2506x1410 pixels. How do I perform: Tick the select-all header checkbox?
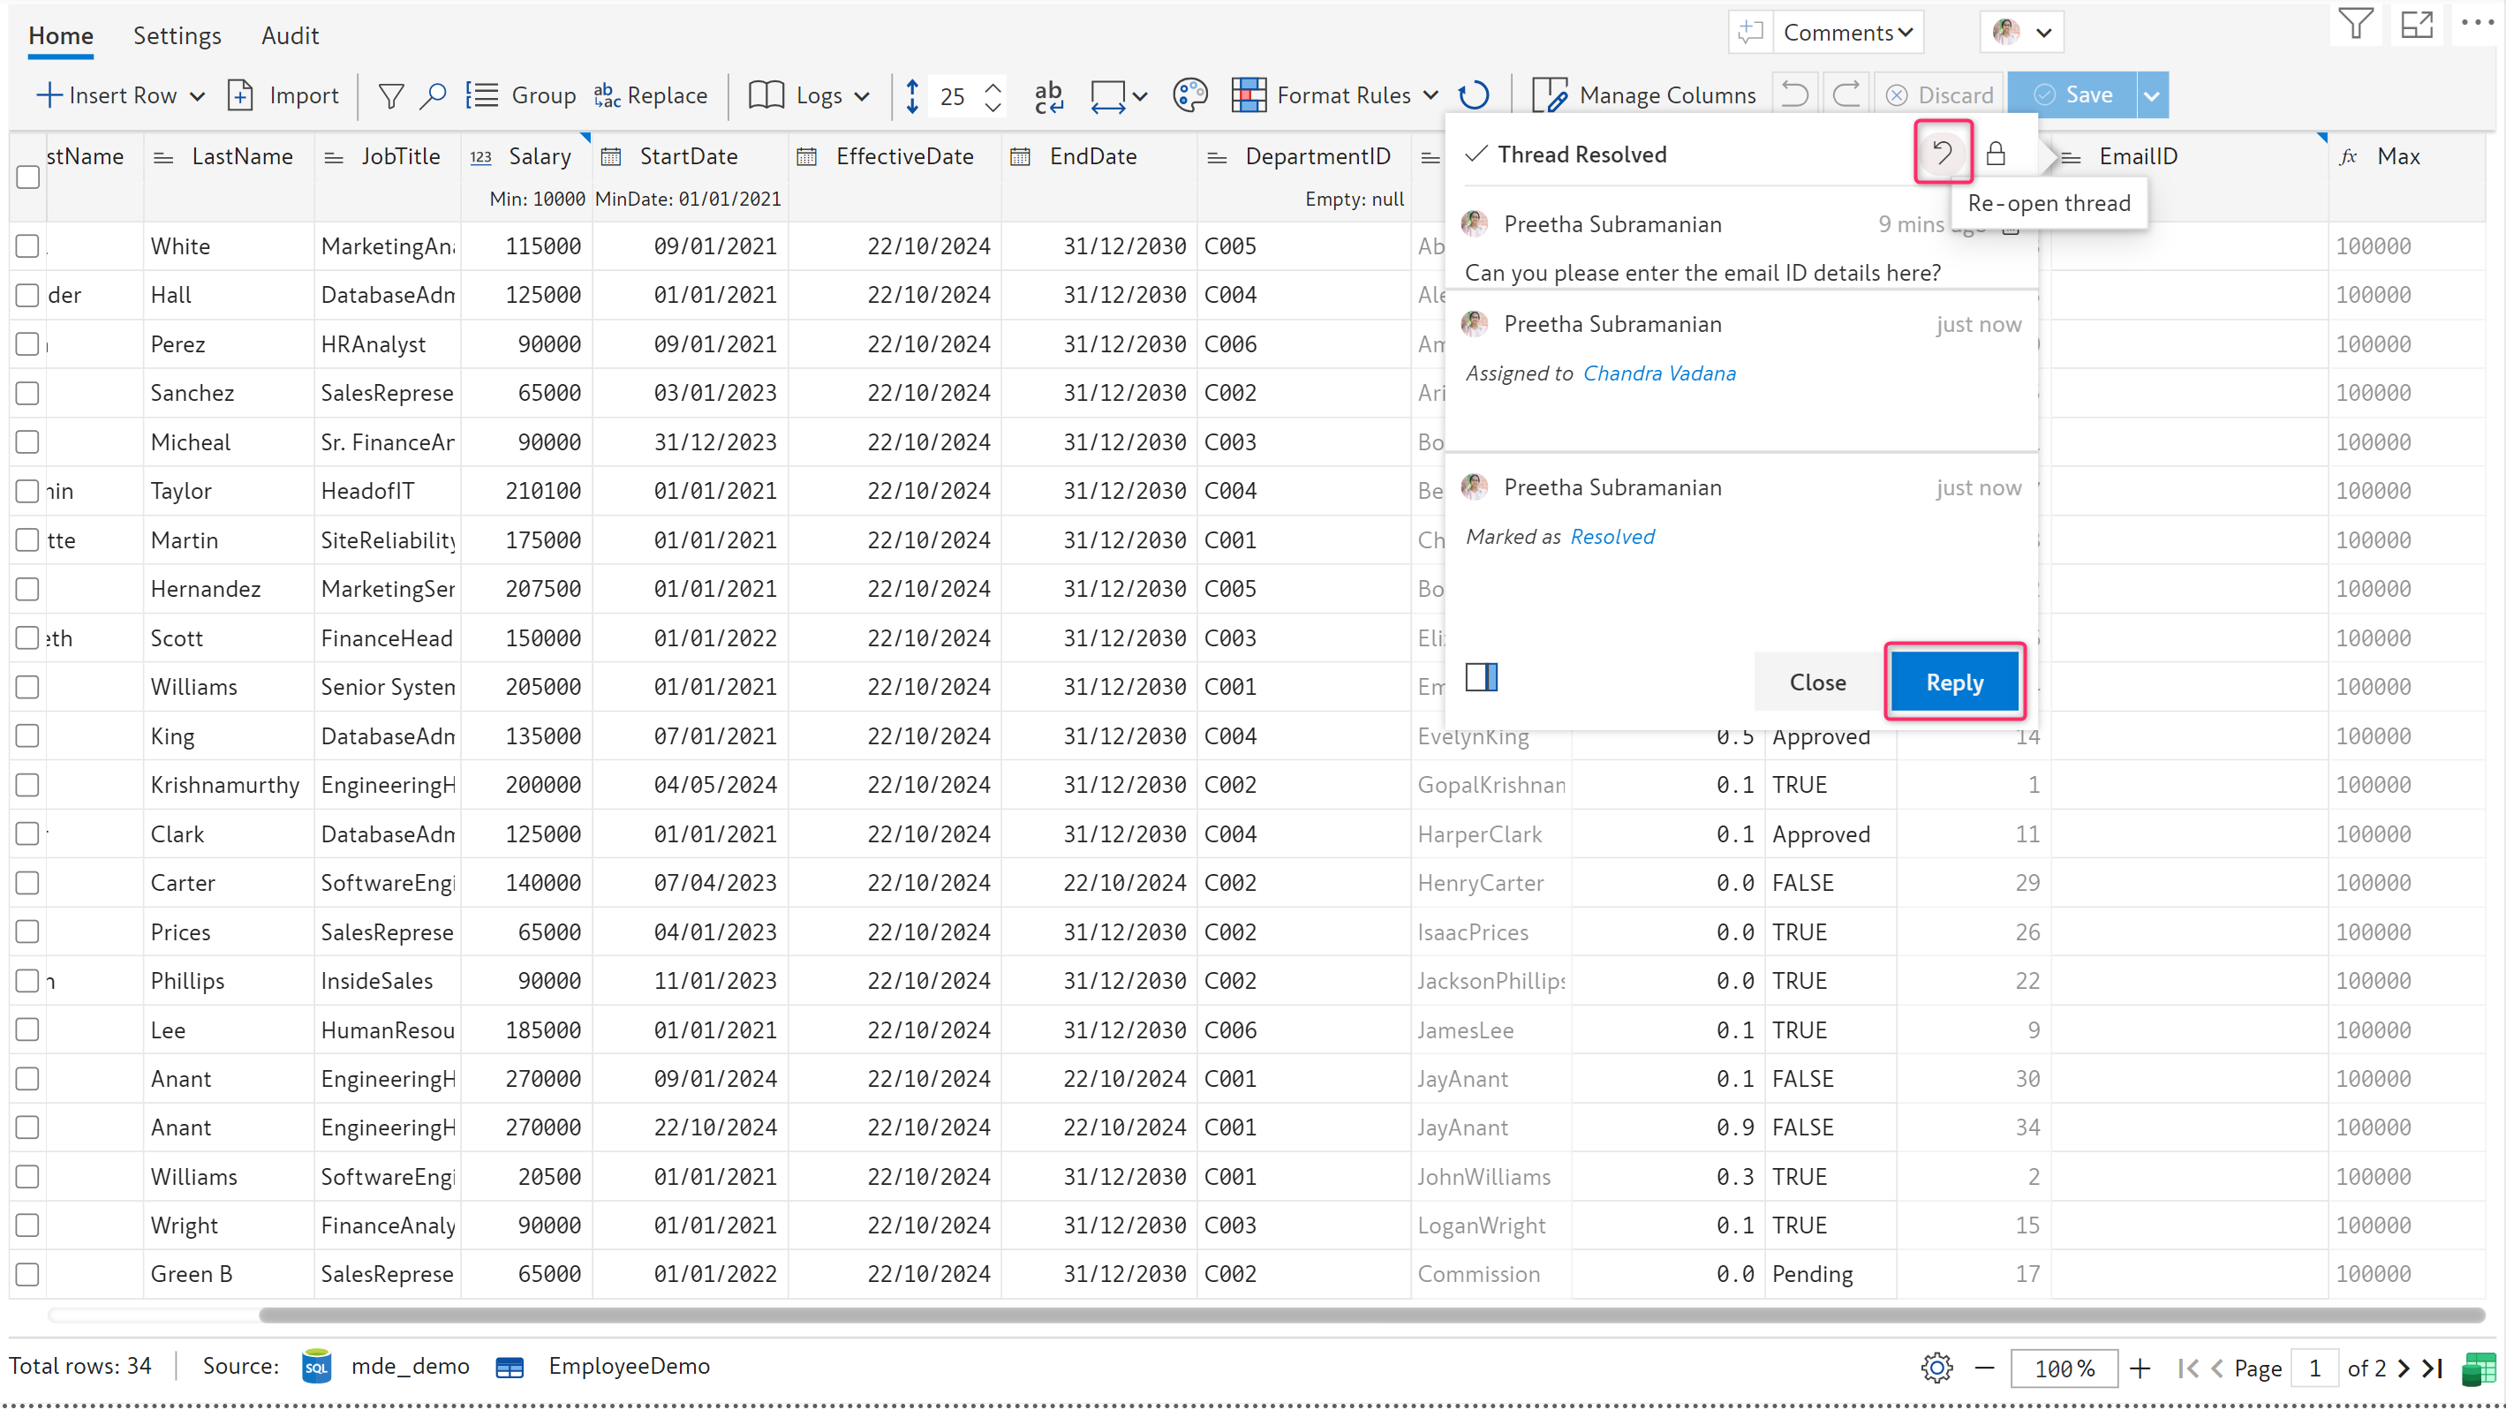pyautogui.click(x=28, y=177)
